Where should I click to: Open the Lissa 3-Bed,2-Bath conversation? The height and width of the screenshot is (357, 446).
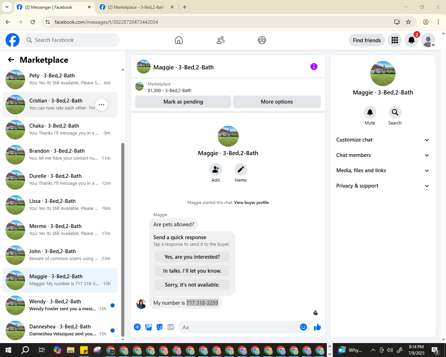coord(60,205)
